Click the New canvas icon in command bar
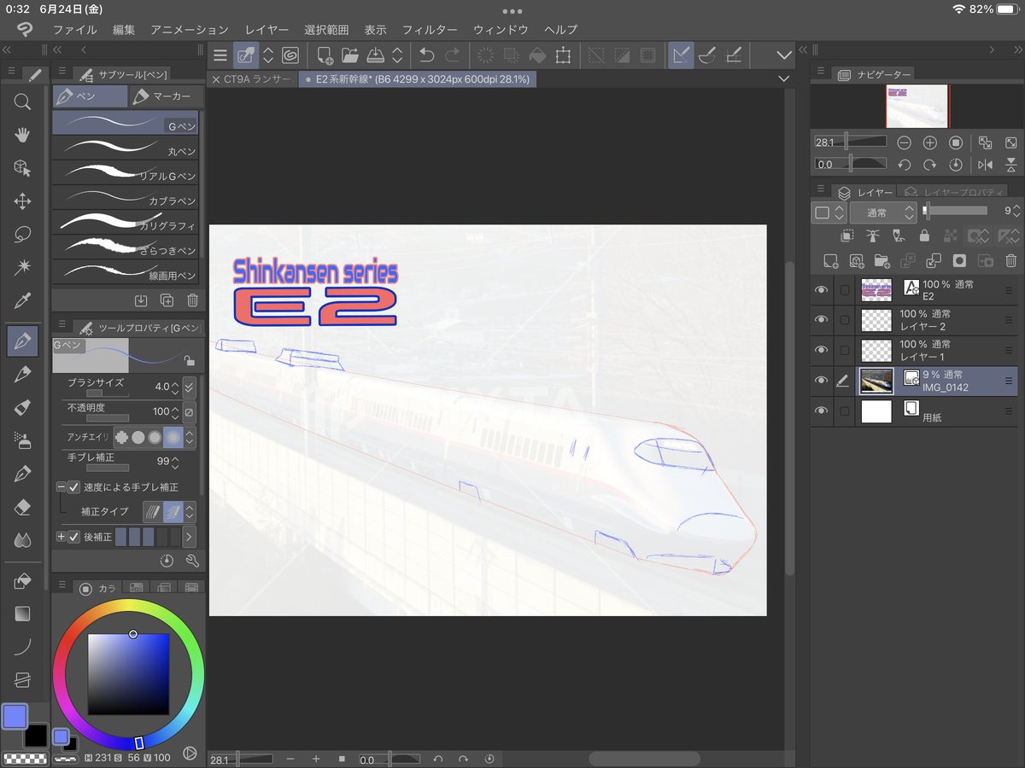This screenshot has width=1025, height=768. (x=325, y=55)
